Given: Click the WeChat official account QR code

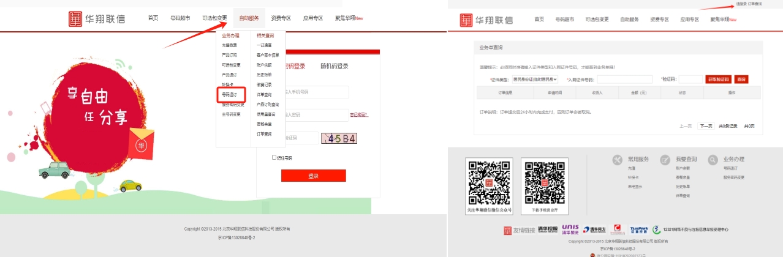Looking at the screenshot, I should [488, 182].
